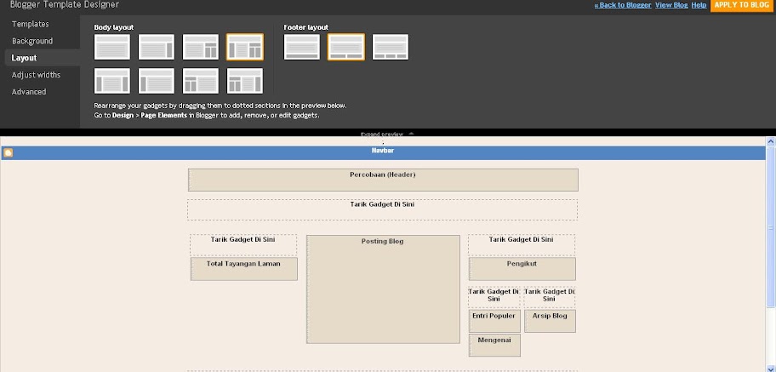Choose body layout with wide left sidebar
The image size is (776, 372).
[111, 81]
